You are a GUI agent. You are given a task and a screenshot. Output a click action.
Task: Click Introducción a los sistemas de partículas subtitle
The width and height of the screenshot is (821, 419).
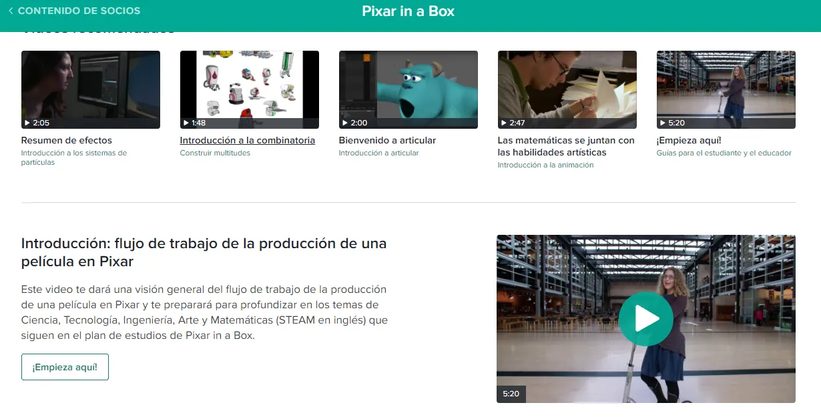[74, 157]
